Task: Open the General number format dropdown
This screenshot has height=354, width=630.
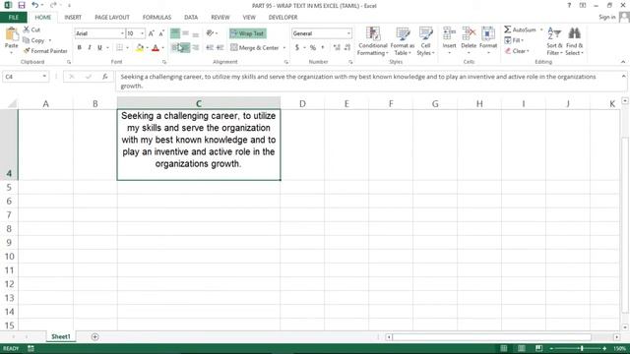Action: pos(348,33)
